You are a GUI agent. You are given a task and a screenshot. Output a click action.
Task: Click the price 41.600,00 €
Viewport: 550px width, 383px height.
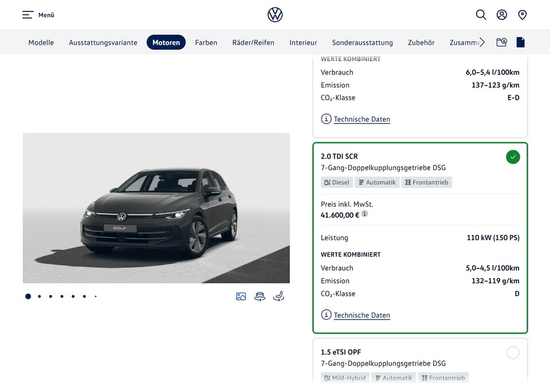click(340, 215)
